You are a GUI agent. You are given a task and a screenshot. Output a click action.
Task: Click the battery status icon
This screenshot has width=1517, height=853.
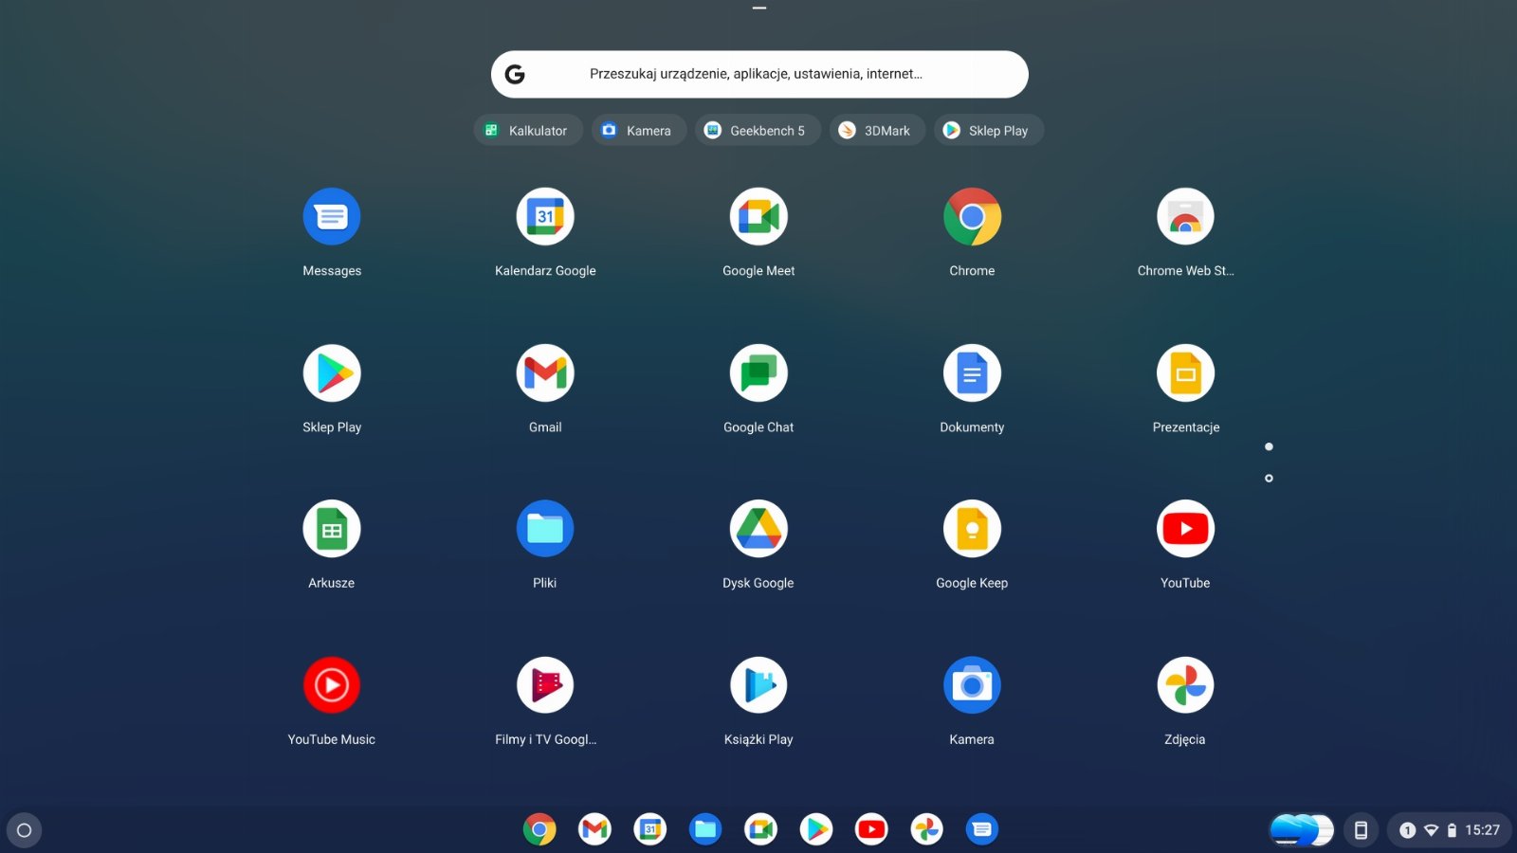click(1452, 830)
